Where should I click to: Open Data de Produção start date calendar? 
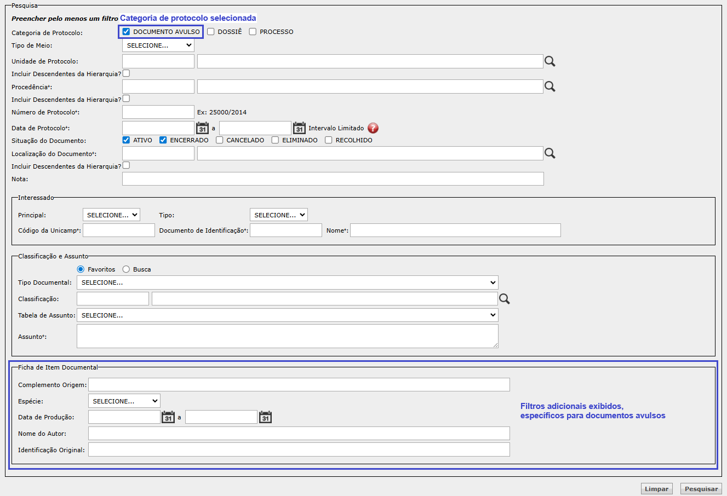coord(168,417)
